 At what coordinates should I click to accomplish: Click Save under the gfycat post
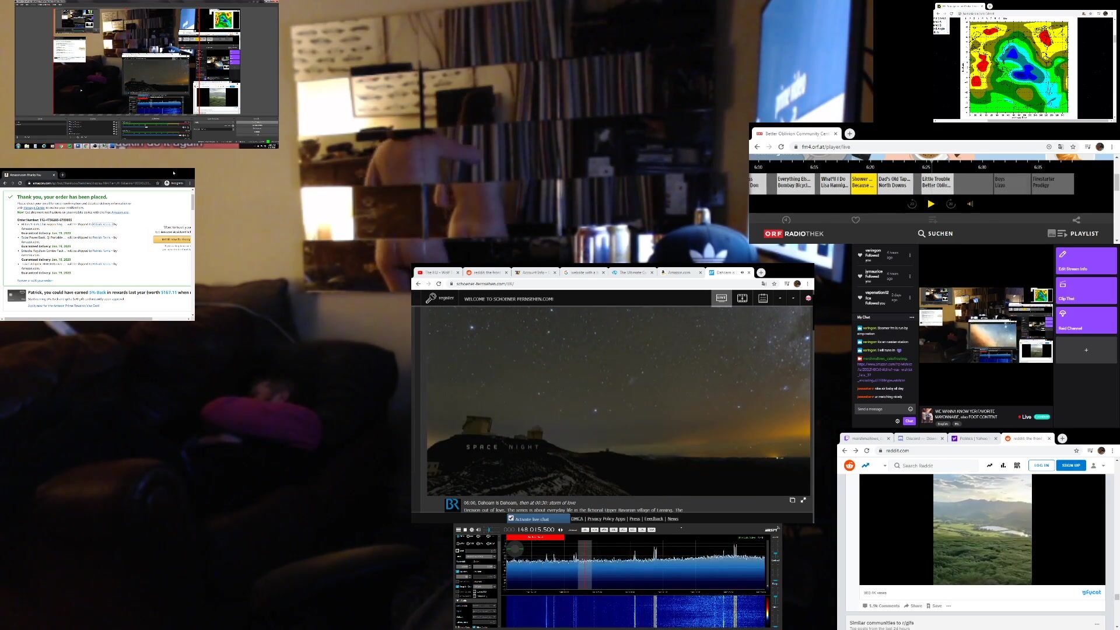click(x=934, y=606)
